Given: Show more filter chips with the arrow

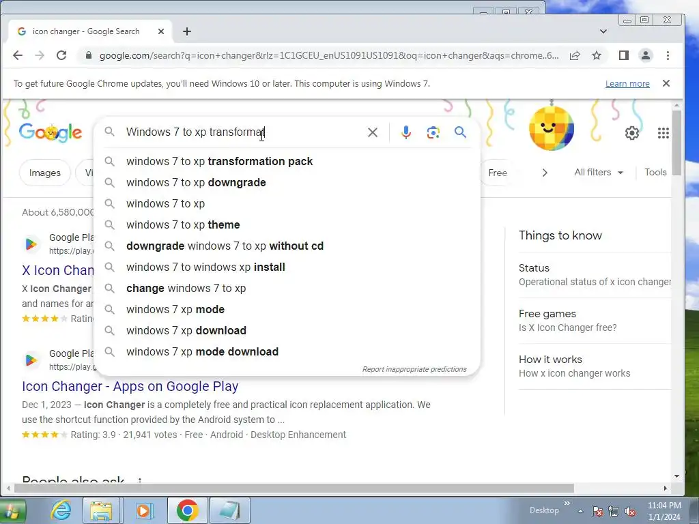Looking at the screenshot, I should coord(544,173).
